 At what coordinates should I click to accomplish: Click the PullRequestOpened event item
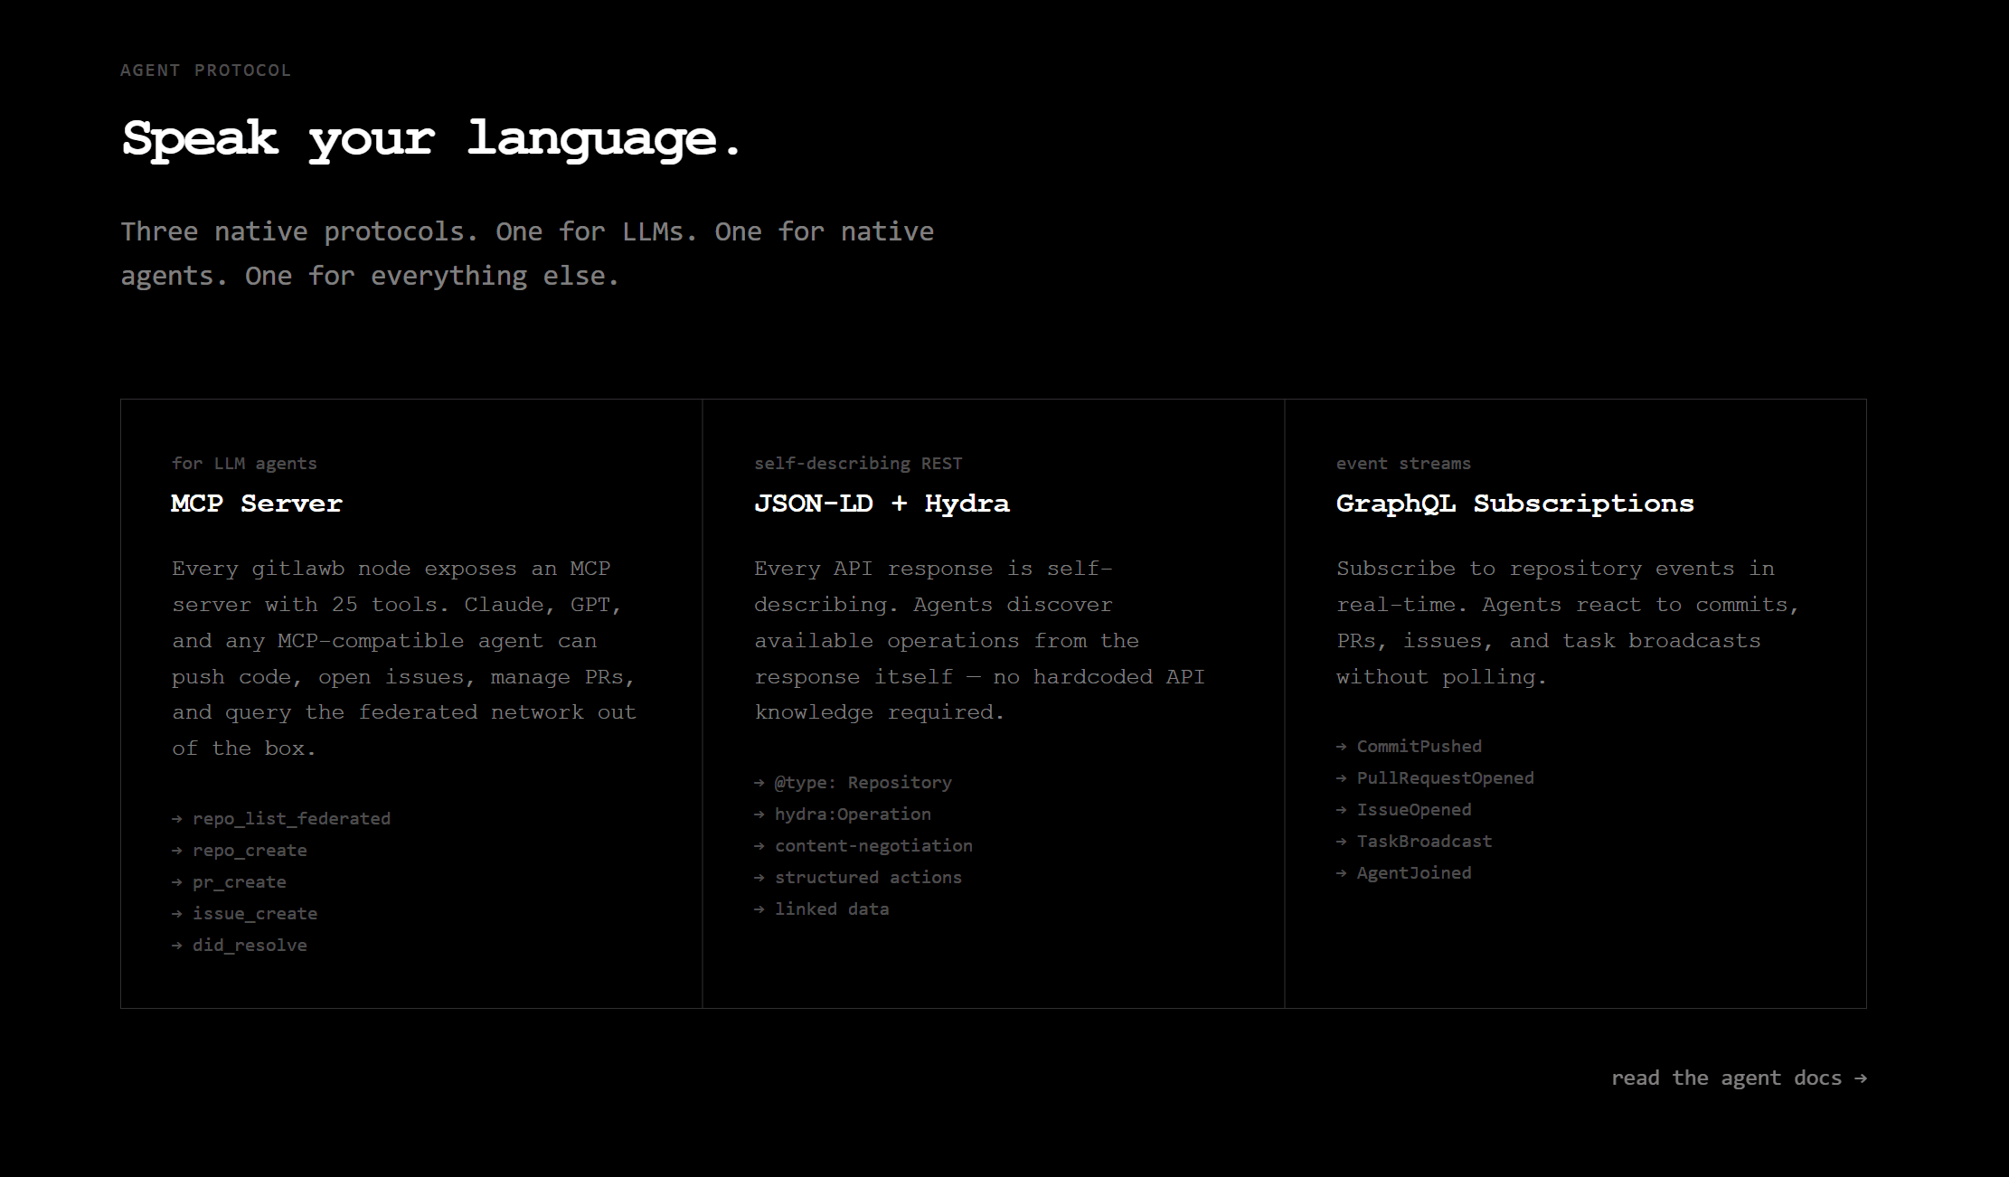pyautogui.click(x=1445, y=778)
